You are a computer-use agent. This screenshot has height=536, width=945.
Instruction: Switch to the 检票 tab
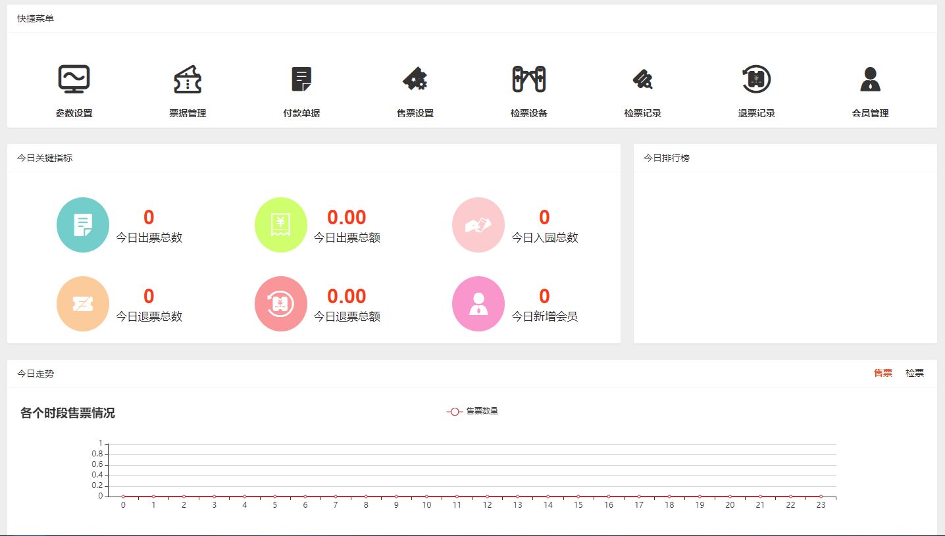pyautogui.click(x=915, y=372)
